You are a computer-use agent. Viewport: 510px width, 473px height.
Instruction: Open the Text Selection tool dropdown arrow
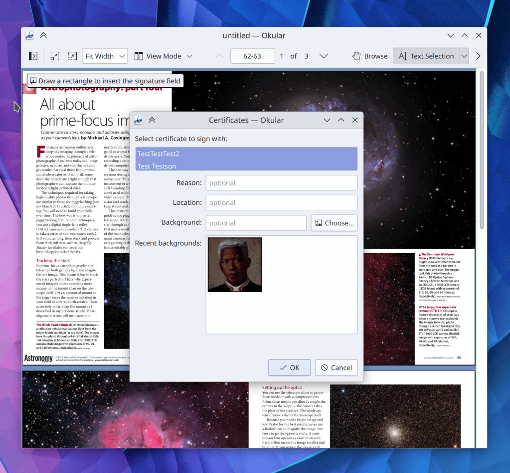coord(464,56)
